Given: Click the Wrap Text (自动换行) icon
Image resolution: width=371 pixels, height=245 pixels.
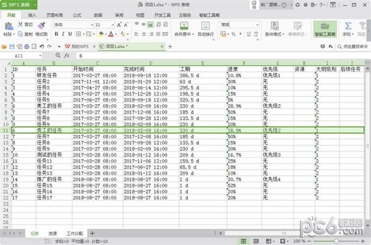Looking at the screenshot, I should pyautogui.click(x=205, y=25).
